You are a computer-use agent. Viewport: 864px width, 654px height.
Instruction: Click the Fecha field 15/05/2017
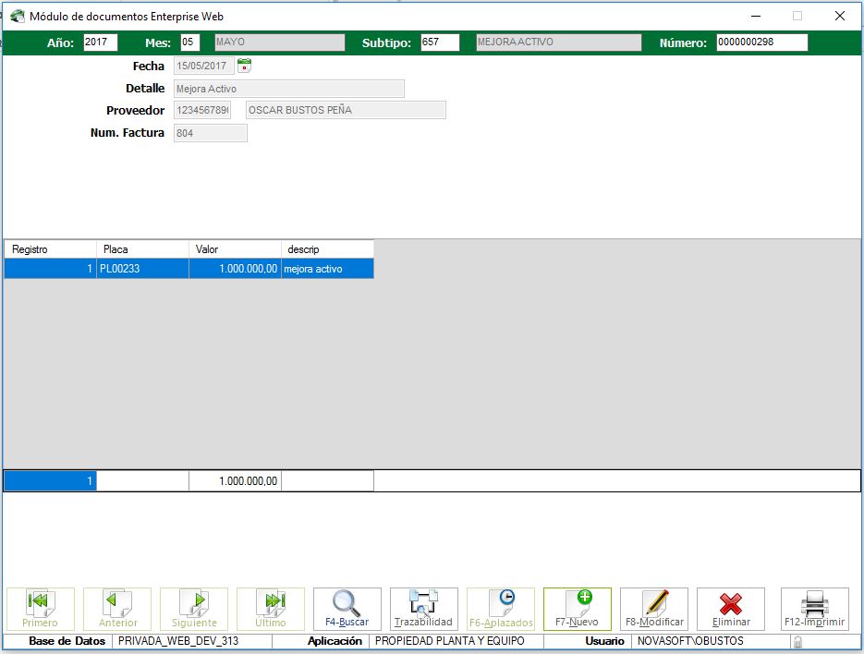tap(204, 66)
